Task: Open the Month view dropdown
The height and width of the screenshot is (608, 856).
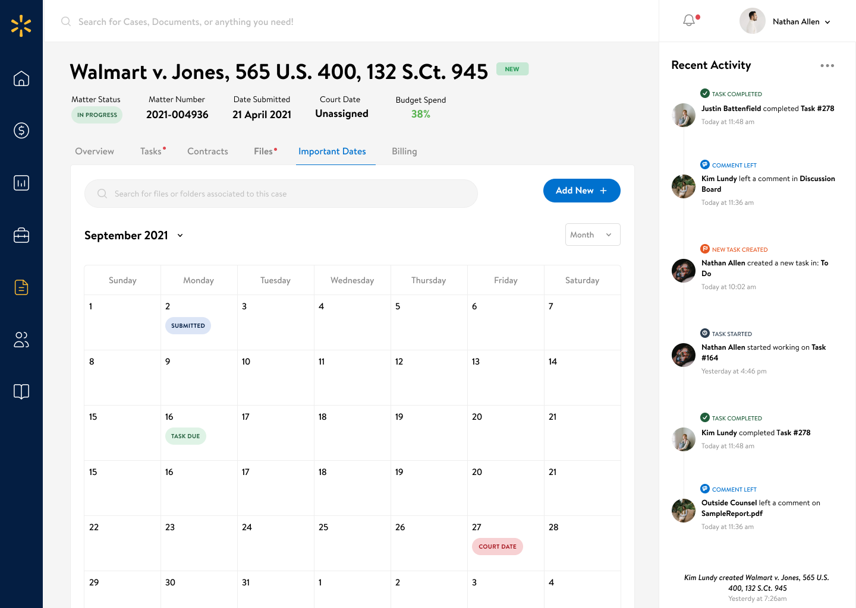Action: (x=593, y=235)
